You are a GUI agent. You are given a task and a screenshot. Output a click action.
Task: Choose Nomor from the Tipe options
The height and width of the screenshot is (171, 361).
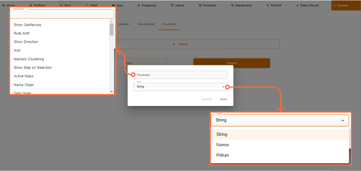point(222,145)
